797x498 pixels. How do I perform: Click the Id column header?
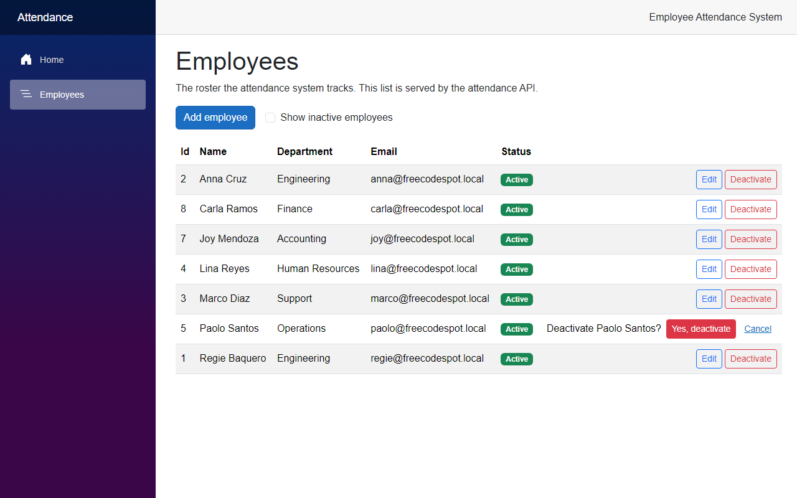click(185, 151)
